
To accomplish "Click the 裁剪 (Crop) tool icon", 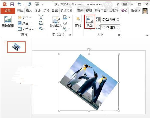I will (89, 20).
